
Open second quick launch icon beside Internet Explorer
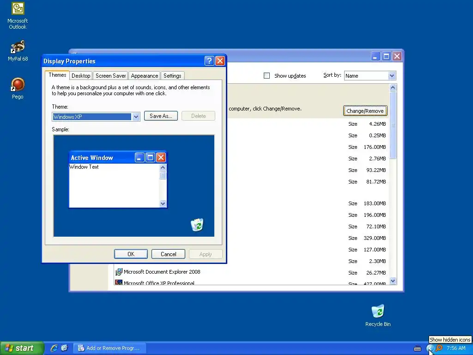pos(64,348)
